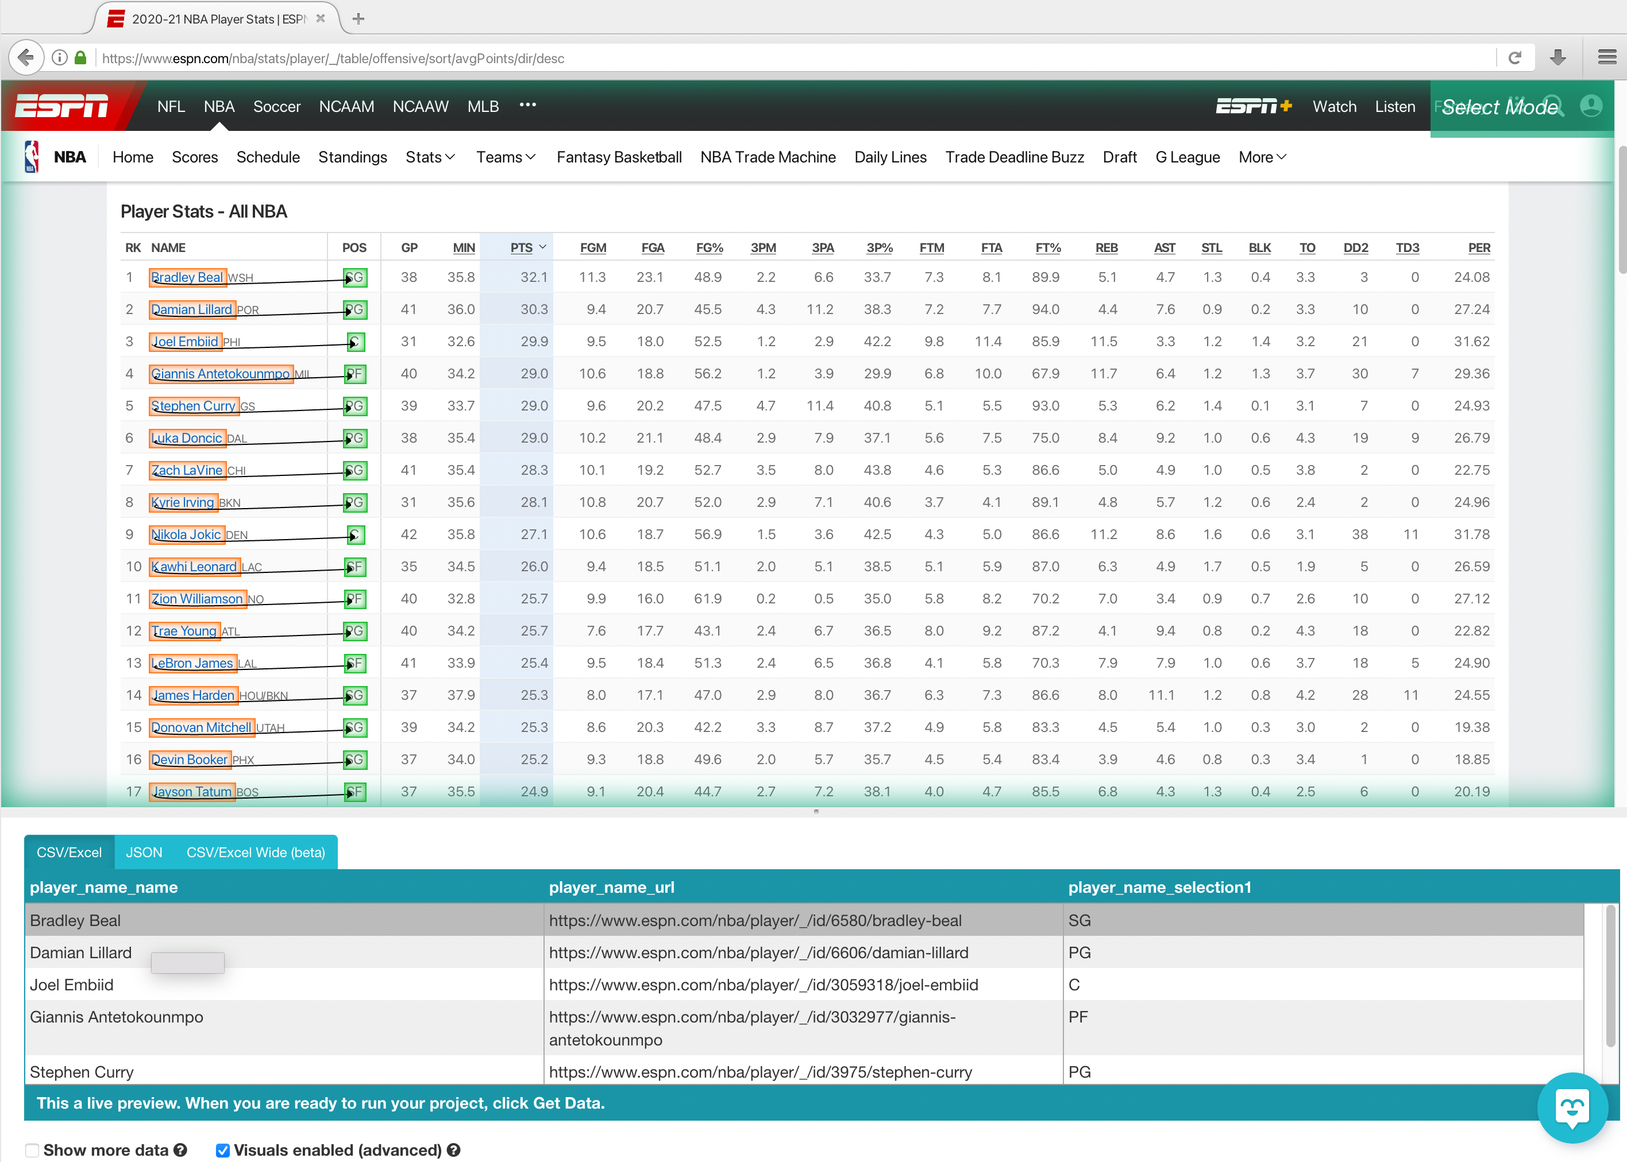Select MLB in the ESPN top menu
Screen dimensions: 1627x1162
click(483, 107)
